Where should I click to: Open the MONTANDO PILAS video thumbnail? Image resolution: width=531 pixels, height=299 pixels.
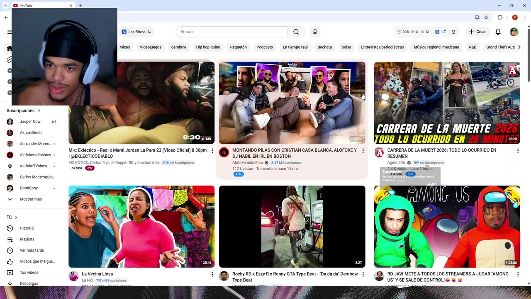tap(292, 103)
